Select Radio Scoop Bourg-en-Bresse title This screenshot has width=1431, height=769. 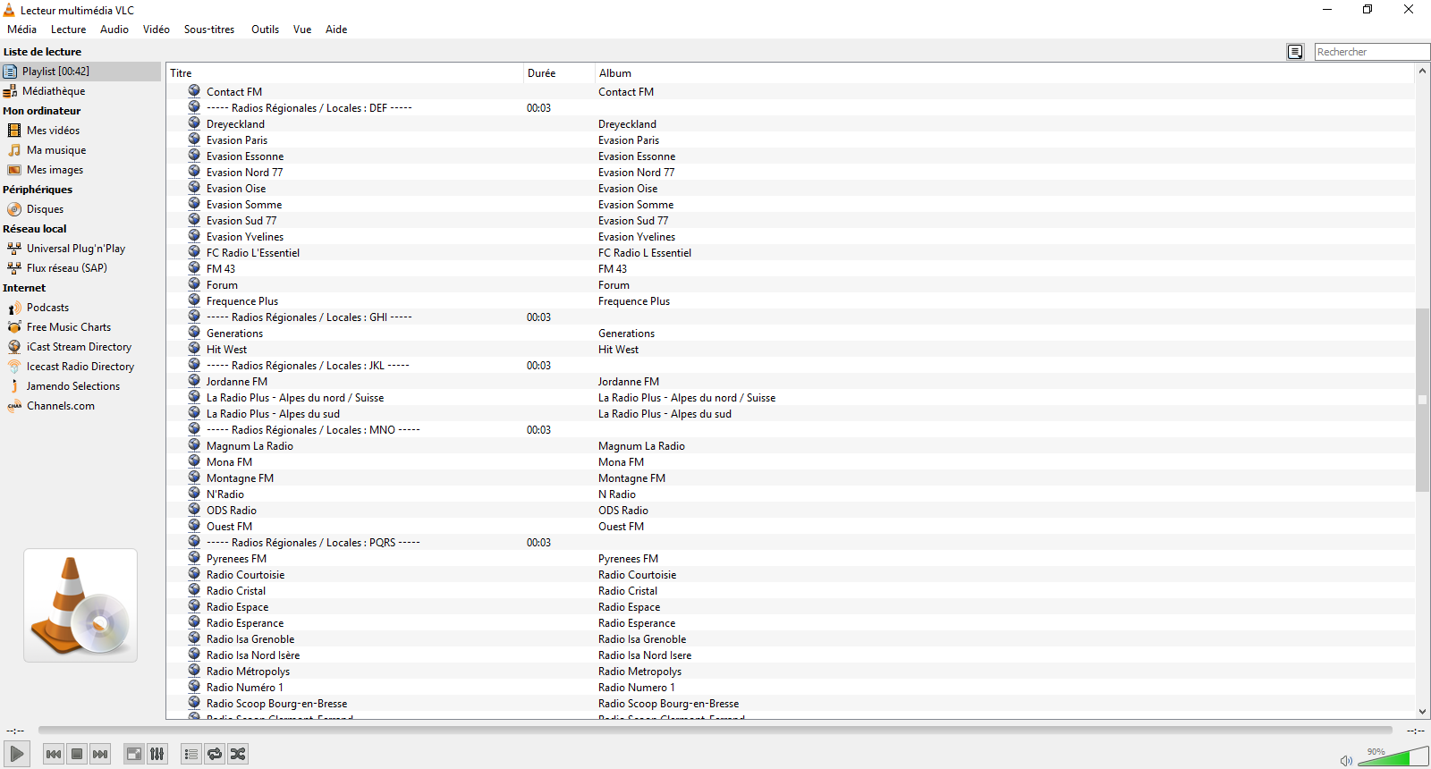tap(277, 704)
